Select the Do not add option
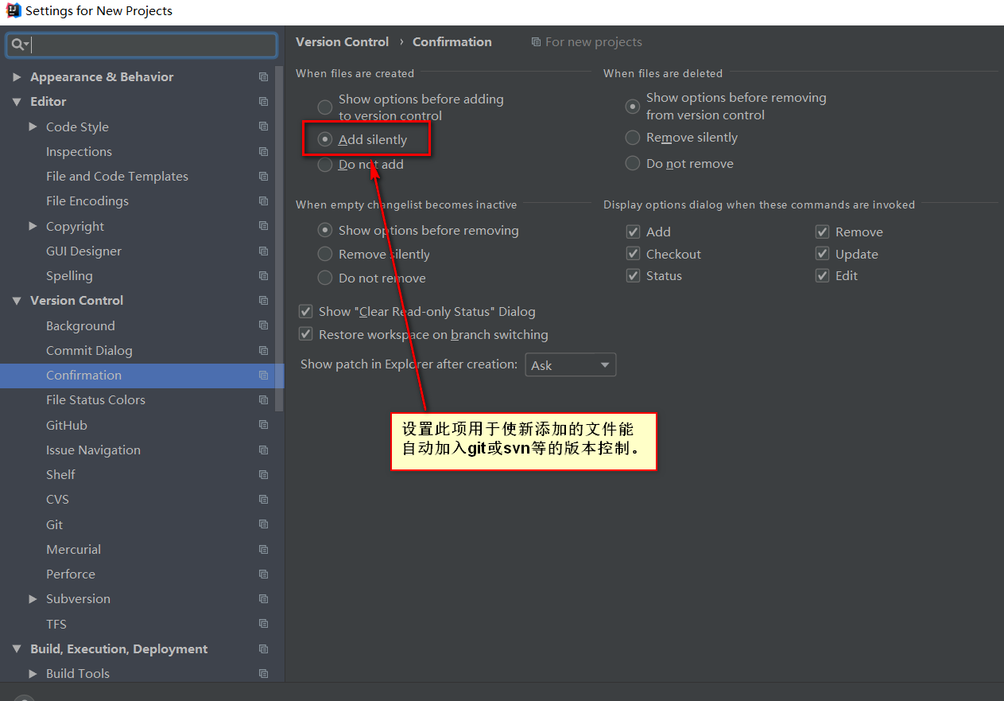 325,165
